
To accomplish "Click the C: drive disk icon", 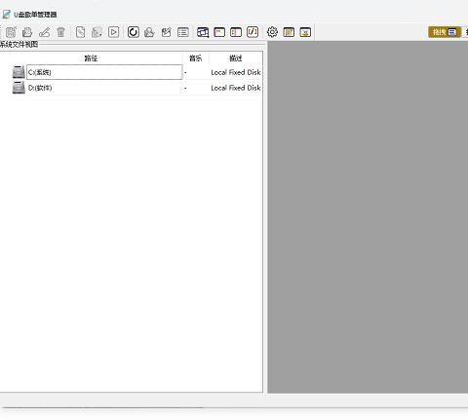I will coord(19,72).
